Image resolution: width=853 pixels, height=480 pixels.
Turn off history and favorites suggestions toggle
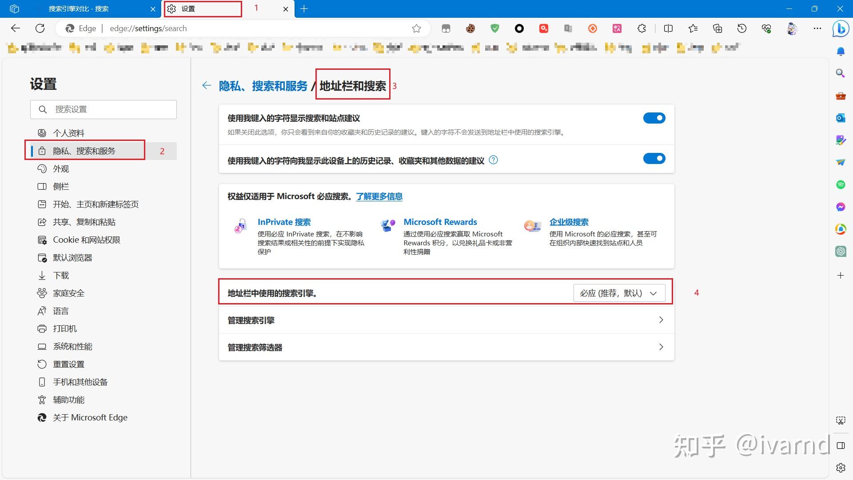[x=654, y=158]
